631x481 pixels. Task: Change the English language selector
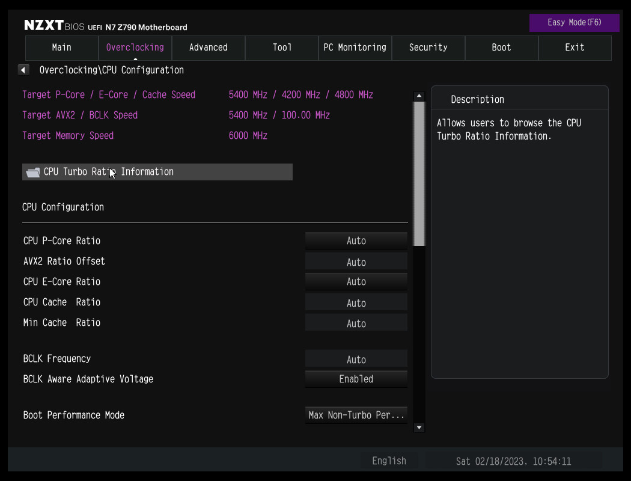[389, 461]
